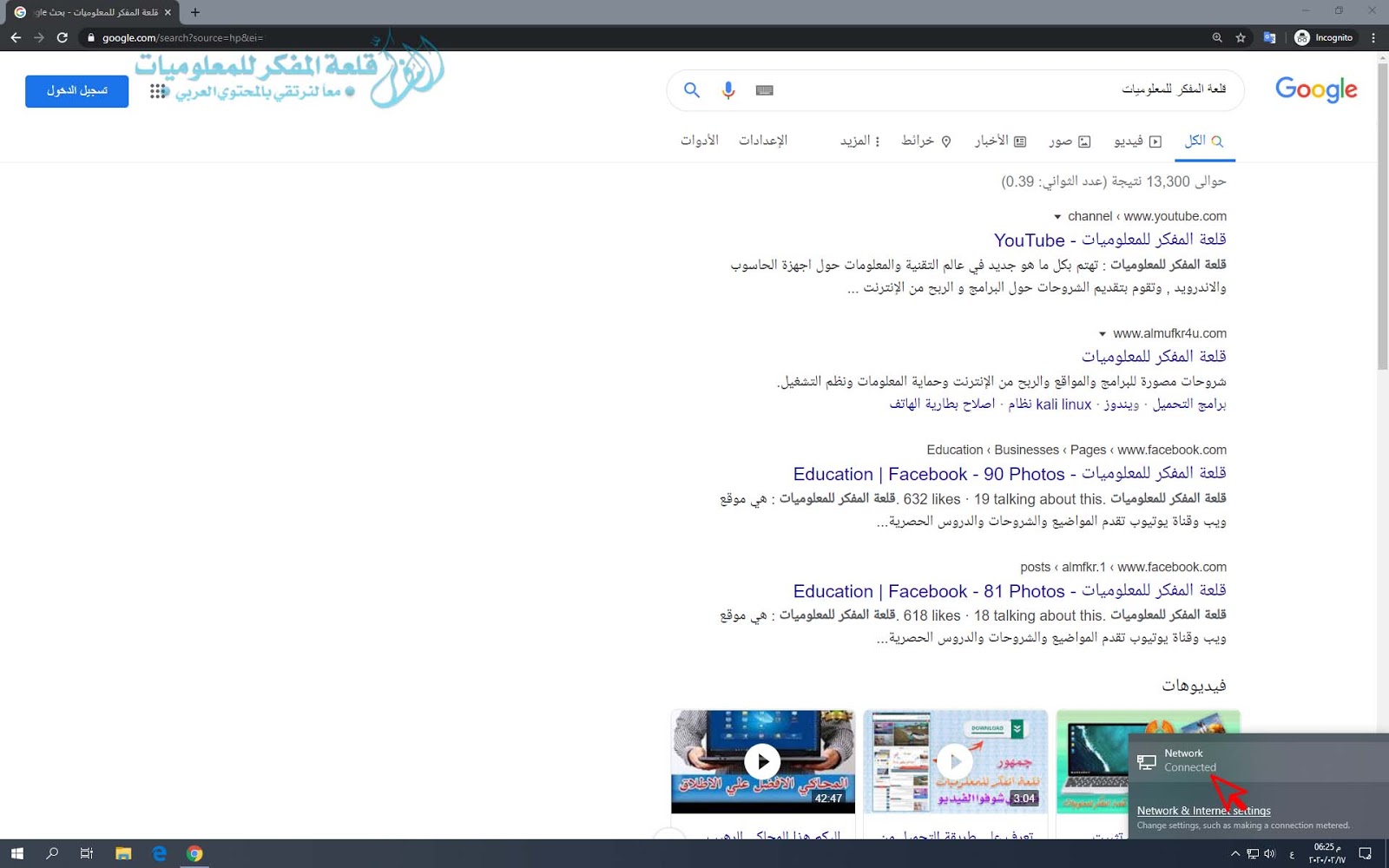Viewport: 1389px width, 868px height.
Task: Click the network tray icon
Action: (x=1253, y=854)
